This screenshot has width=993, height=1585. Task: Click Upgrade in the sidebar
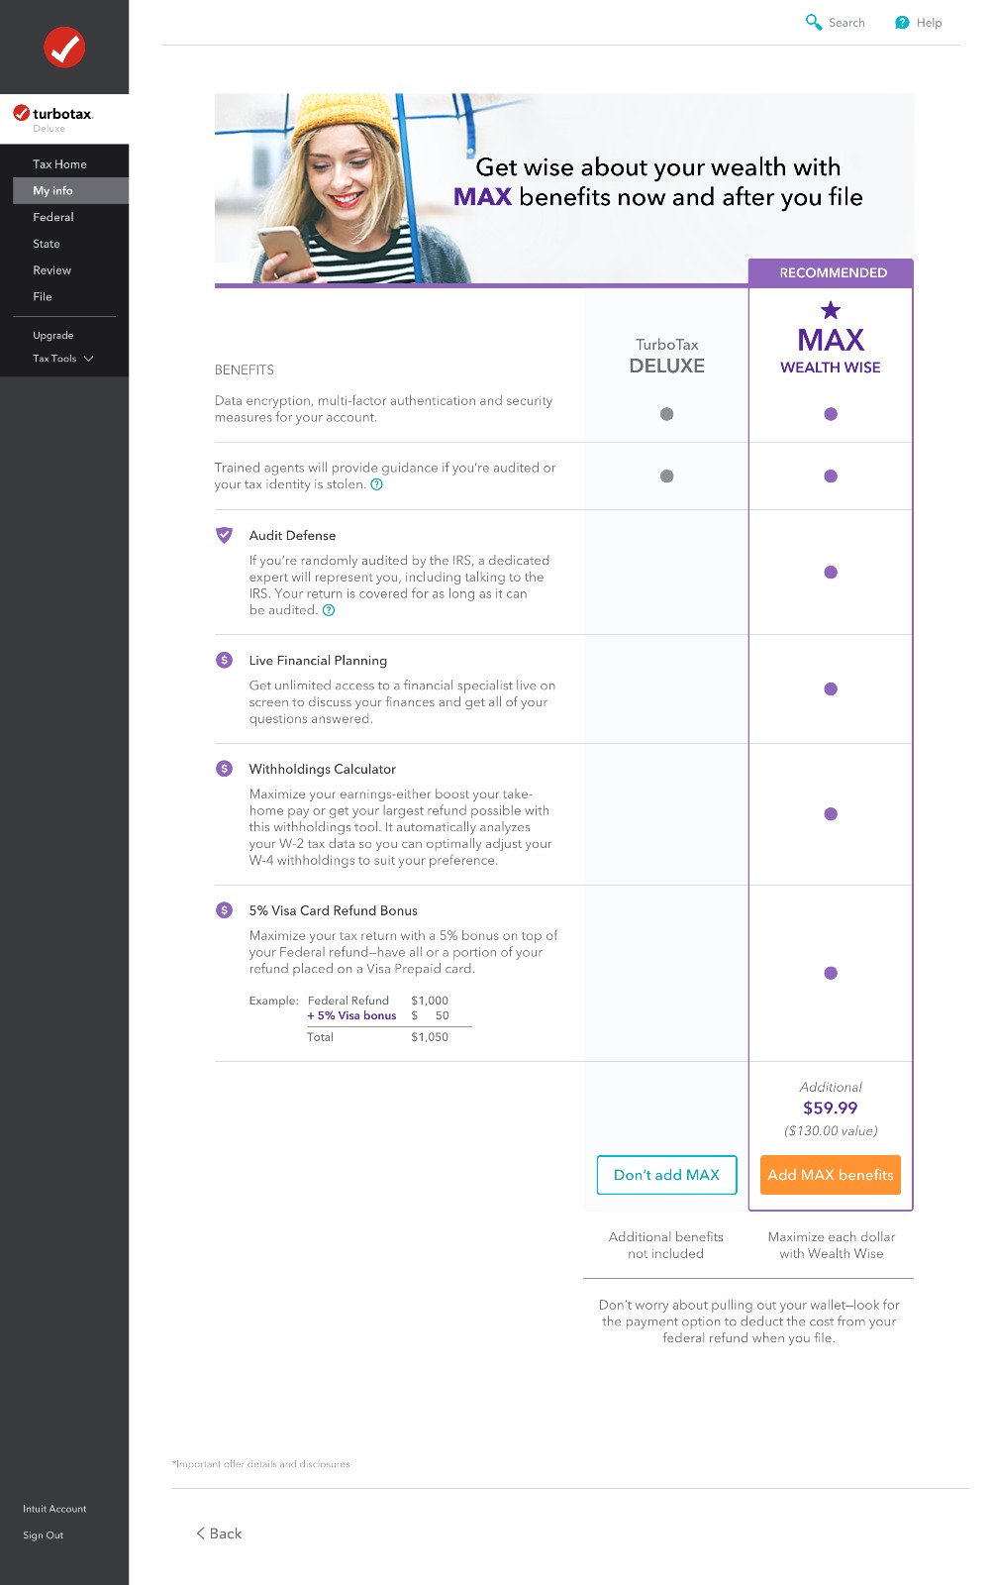(53, 336)
